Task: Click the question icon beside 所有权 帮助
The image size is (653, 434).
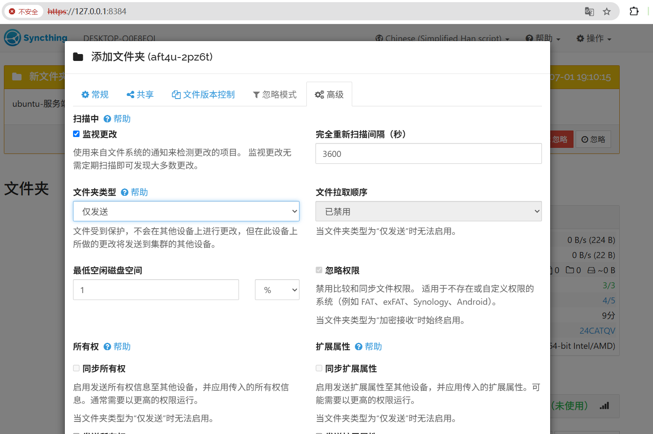Action: tap(108, 347)
